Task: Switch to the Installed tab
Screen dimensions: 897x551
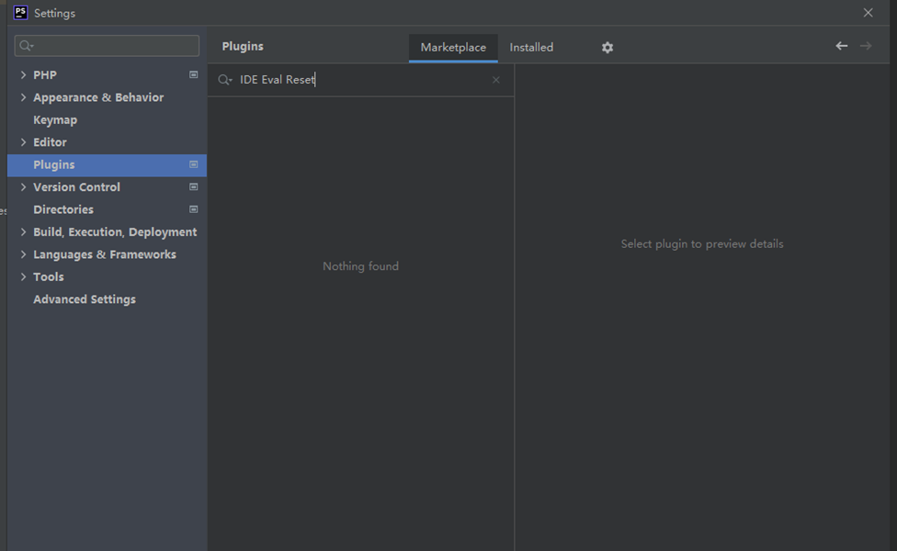Action: (x=531, y=48)
